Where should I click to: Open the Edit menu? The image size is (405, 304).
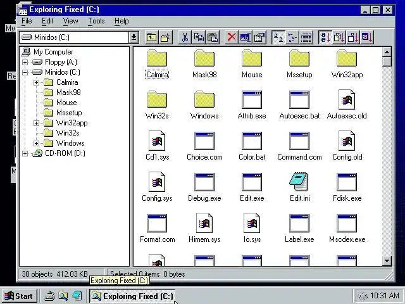click(47, 21)
